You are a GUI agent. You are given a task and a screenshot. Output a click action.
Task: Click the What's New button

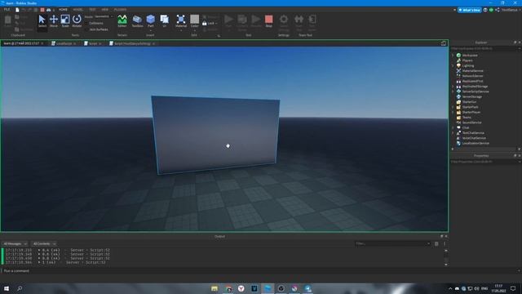click(x=470, y=10)
